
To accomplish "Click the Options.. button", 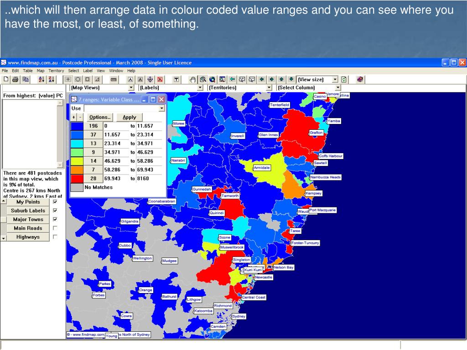I will 100,117.
